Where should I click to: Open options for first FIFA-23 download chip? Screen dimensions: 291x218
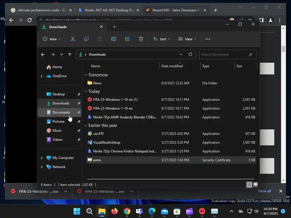[x=66, y=192]
